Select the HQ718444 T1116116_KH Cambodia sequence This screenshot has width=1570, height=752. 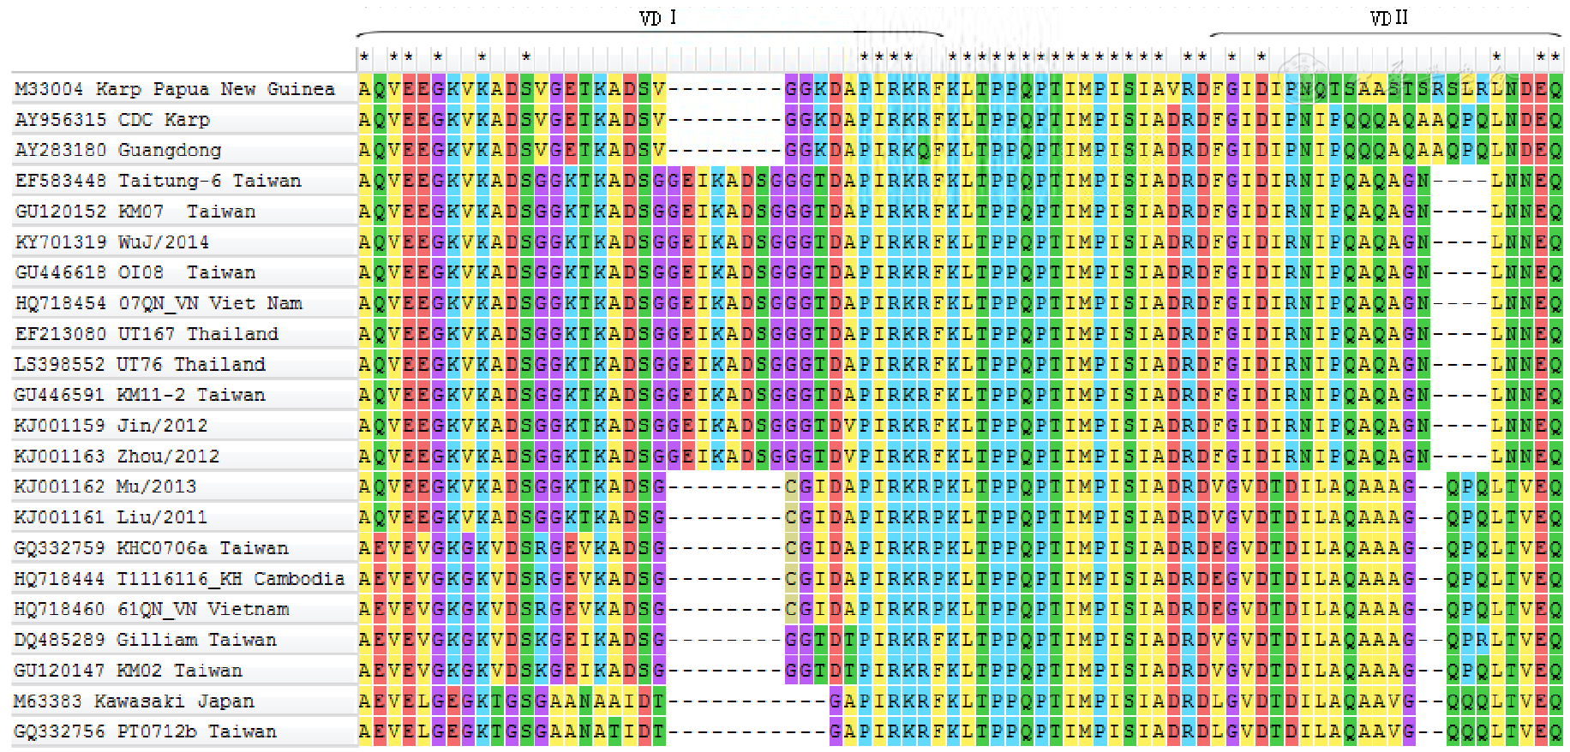click(179, 579)
